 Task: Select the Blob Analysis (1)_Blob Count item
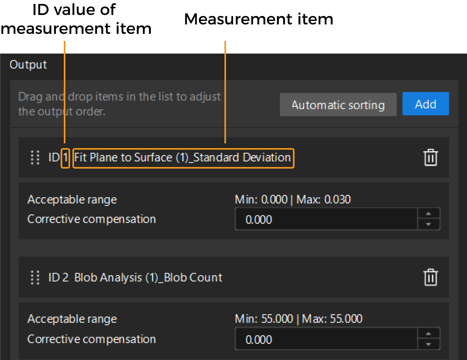(148, 278)
